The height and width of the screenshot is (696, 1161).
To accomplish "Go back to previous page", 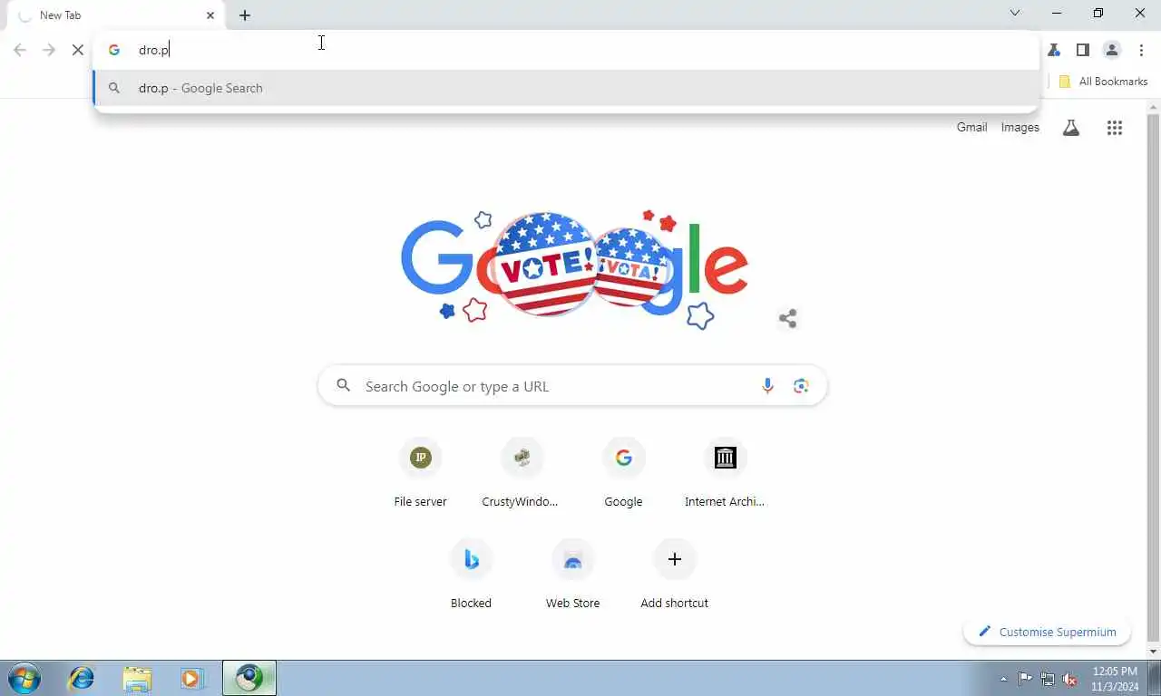I will point(20,50).
